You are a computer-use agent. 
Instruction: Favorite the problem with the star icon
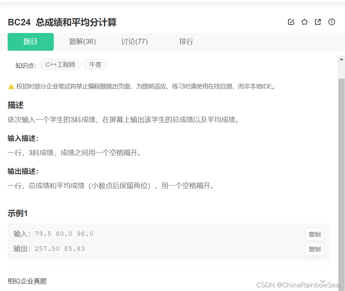[305, 22]
